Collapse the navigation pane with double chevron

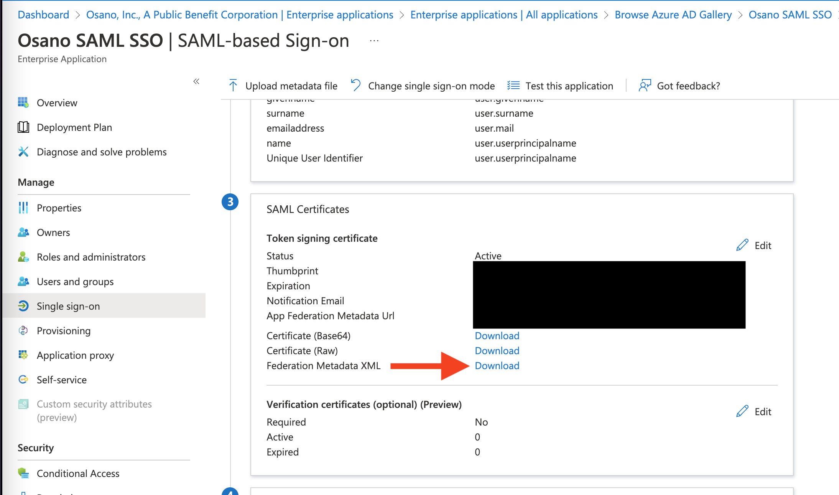point(196,81)
